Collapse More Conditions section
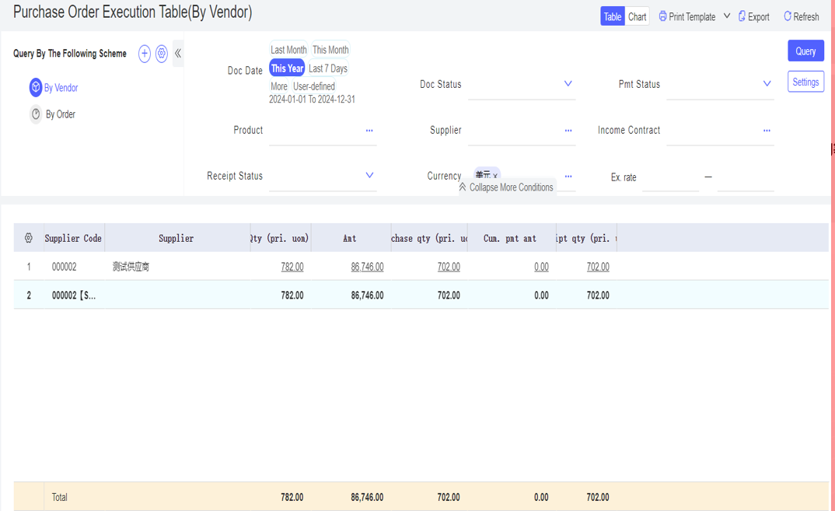This screenshot has width=835, height=511. point(506,187)
